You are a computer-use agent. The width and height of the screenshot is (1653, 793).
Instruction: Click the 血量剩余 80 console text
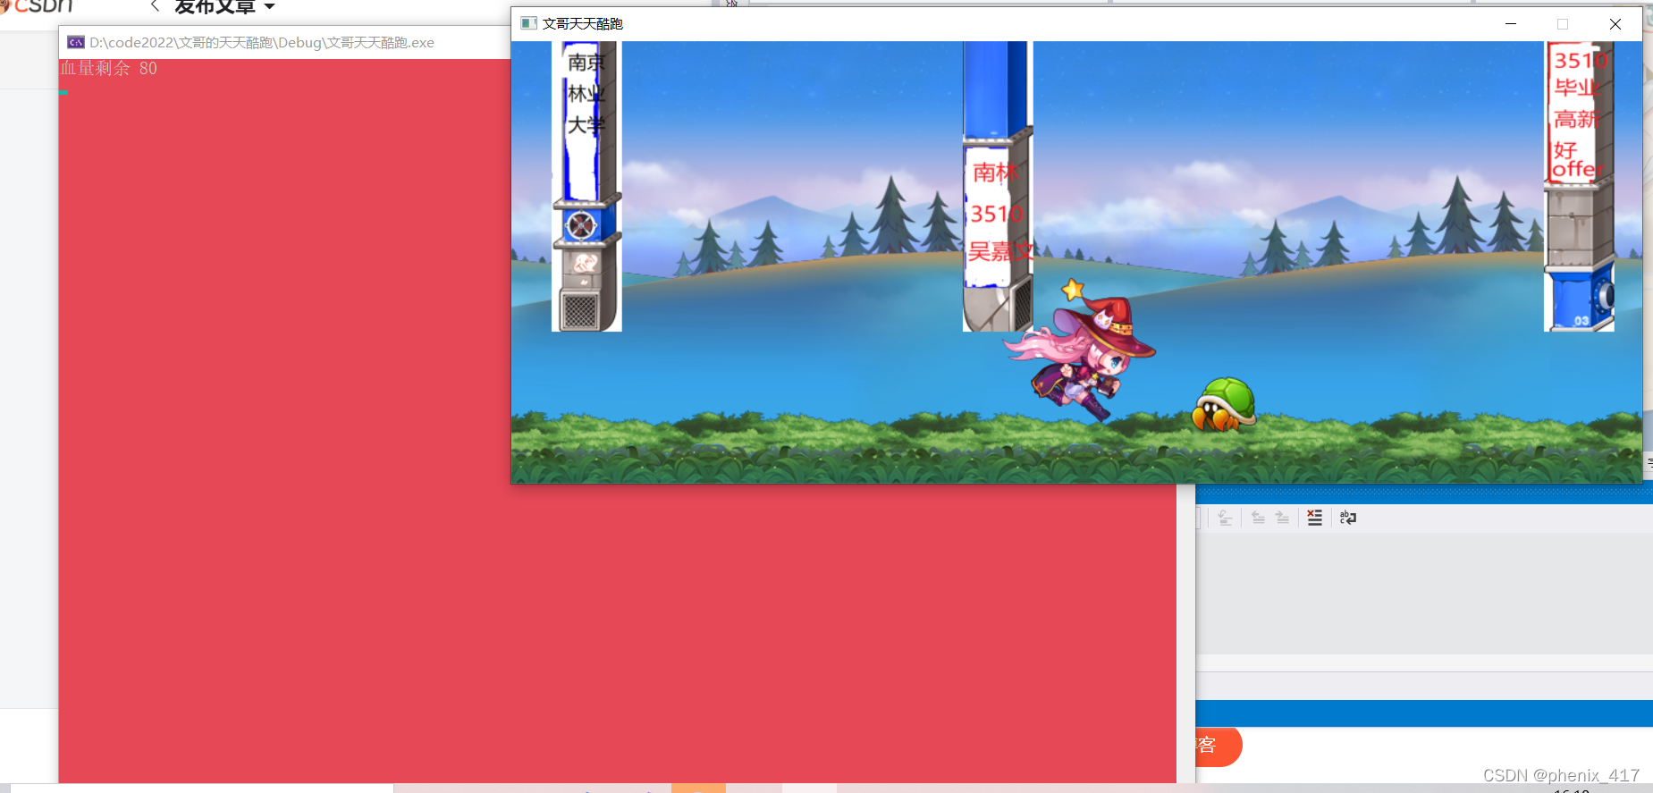pos(108,68)
